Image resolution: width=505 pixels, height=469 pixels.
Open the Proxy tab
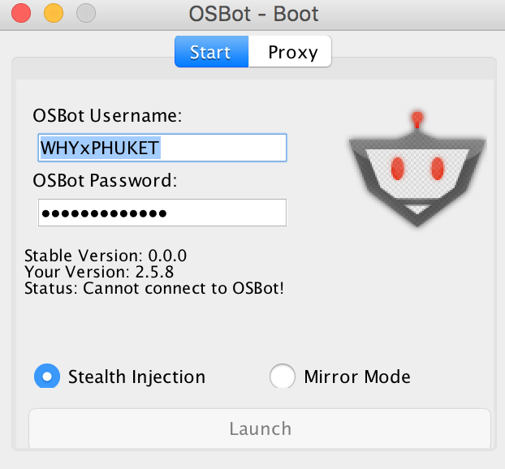pyautogui.click(x=292, y=53)
